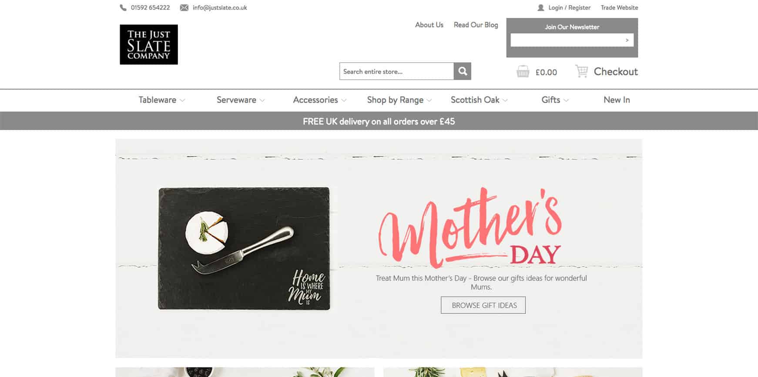758x377 pixels.
Task: Open the Gifts dropdown menu
Action: pos(555,100)
